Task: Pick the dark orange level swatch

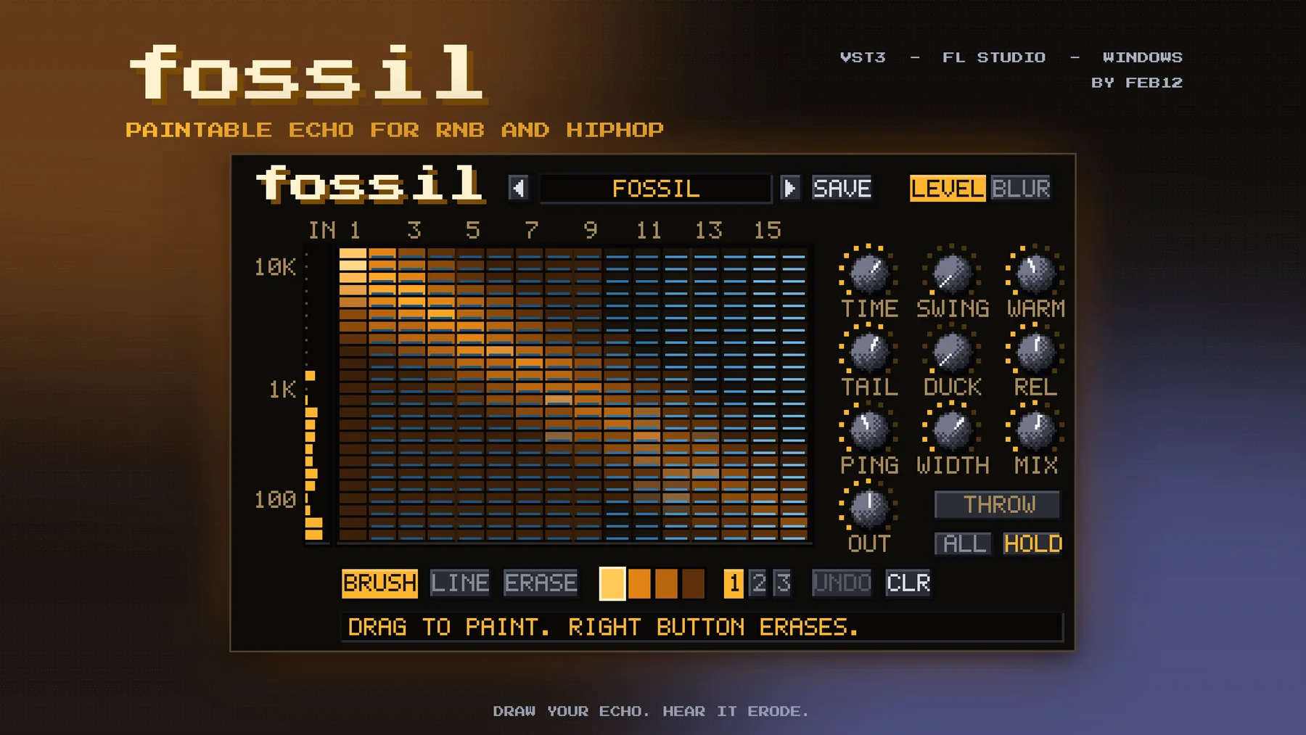Action: [x=666, y=584]
